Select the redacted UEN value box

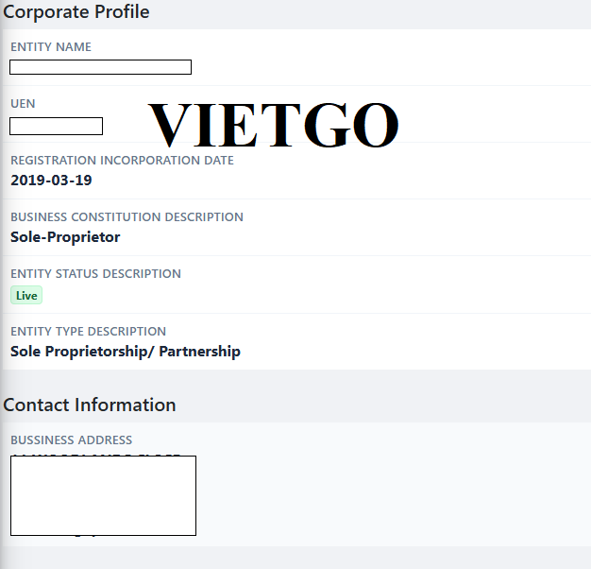[x=56, y=126]
